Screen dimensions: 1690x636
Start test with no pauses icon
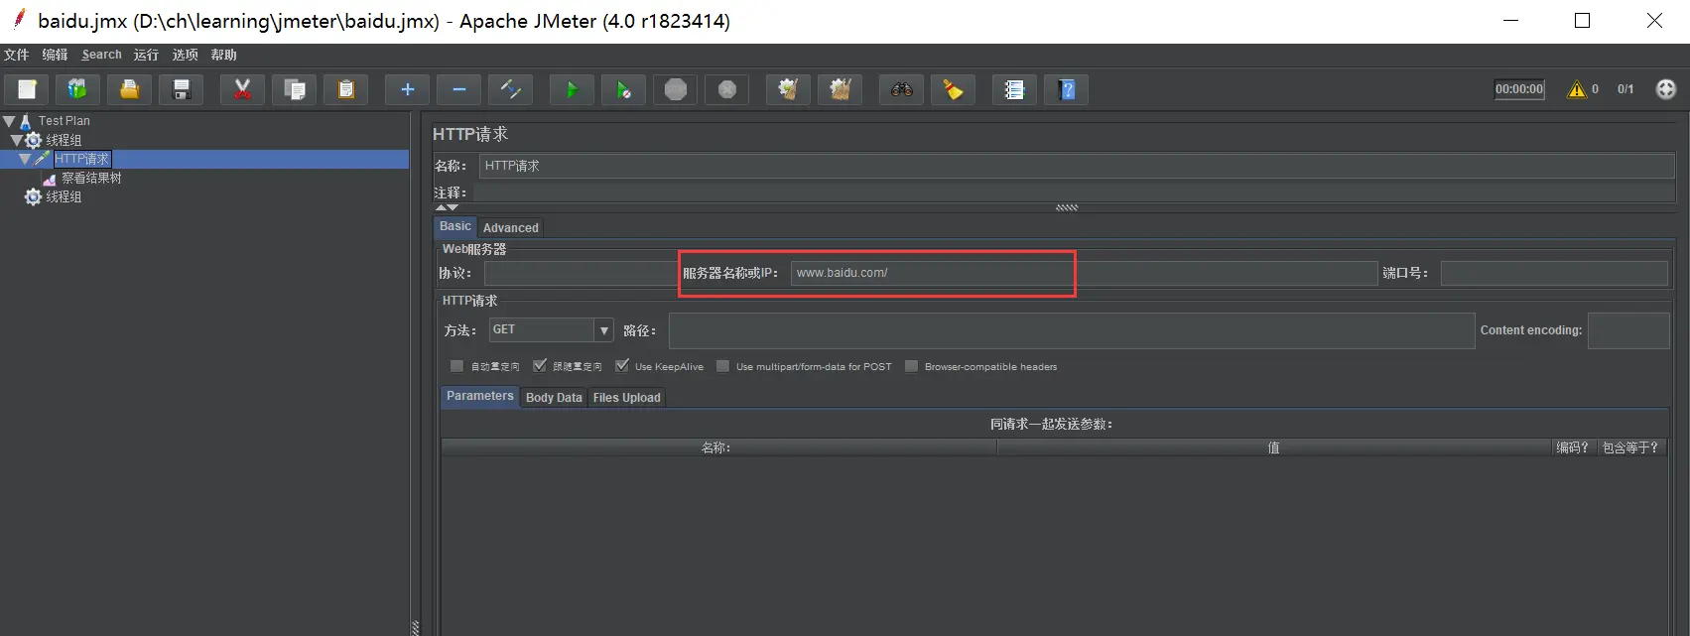623,89
